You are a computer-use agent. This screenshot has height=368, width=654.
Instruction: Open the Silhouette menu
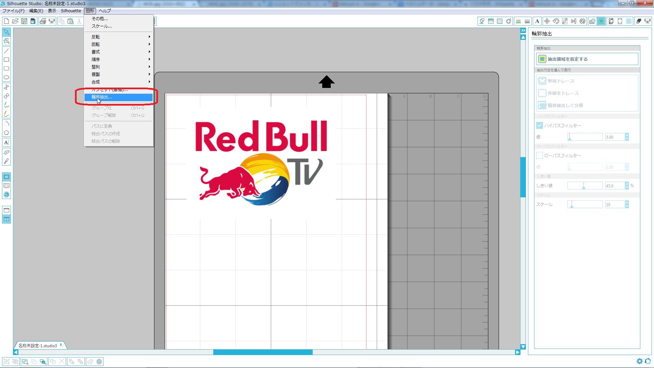coord(71,11)
